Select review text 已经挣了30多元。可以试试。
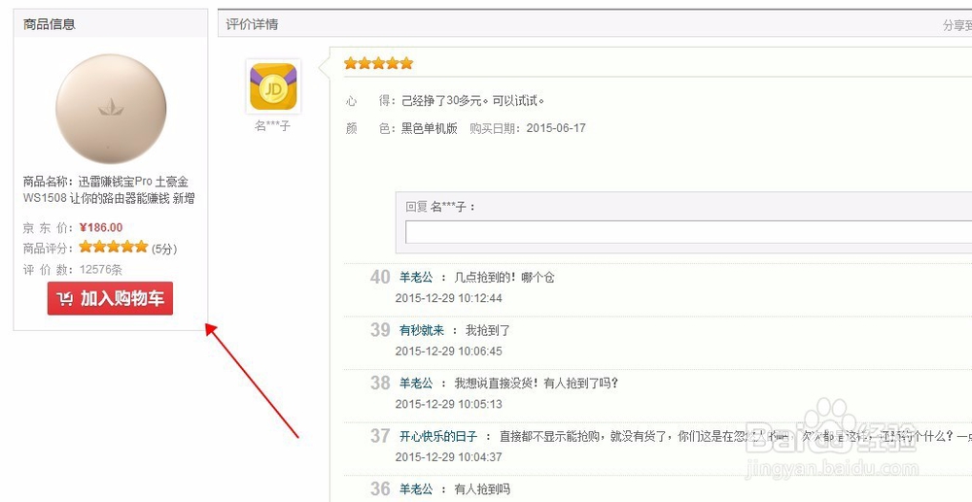The height and width of the screenshot is (502, 972). click(x=473, y=101)
